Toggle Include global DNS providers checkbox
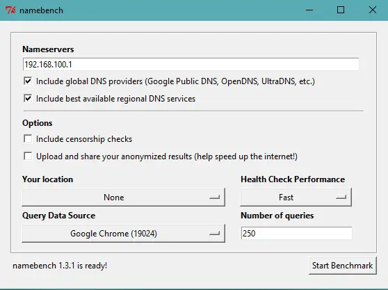 (28, 81)
